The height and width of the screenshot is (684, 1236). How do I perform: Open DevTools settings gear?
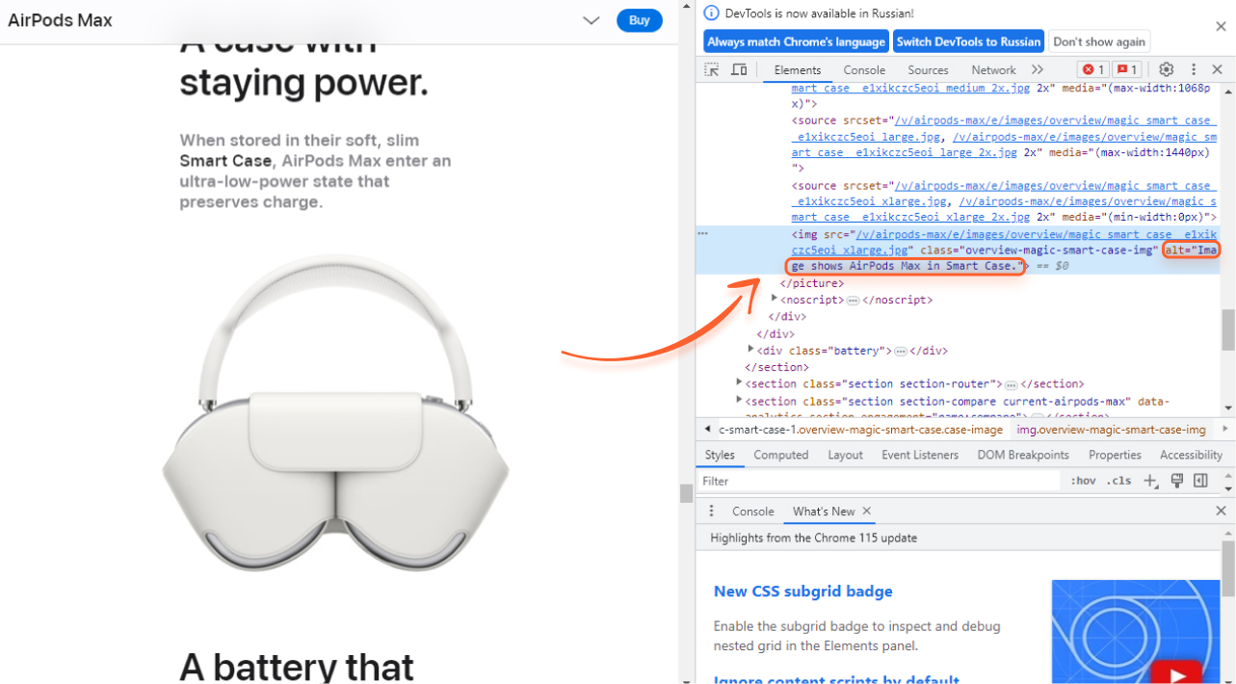1166,69
